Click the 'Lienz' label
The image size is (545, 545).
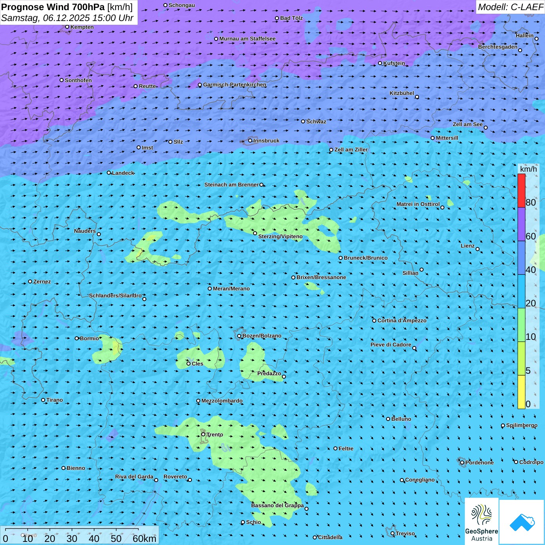tap(468, 246)
